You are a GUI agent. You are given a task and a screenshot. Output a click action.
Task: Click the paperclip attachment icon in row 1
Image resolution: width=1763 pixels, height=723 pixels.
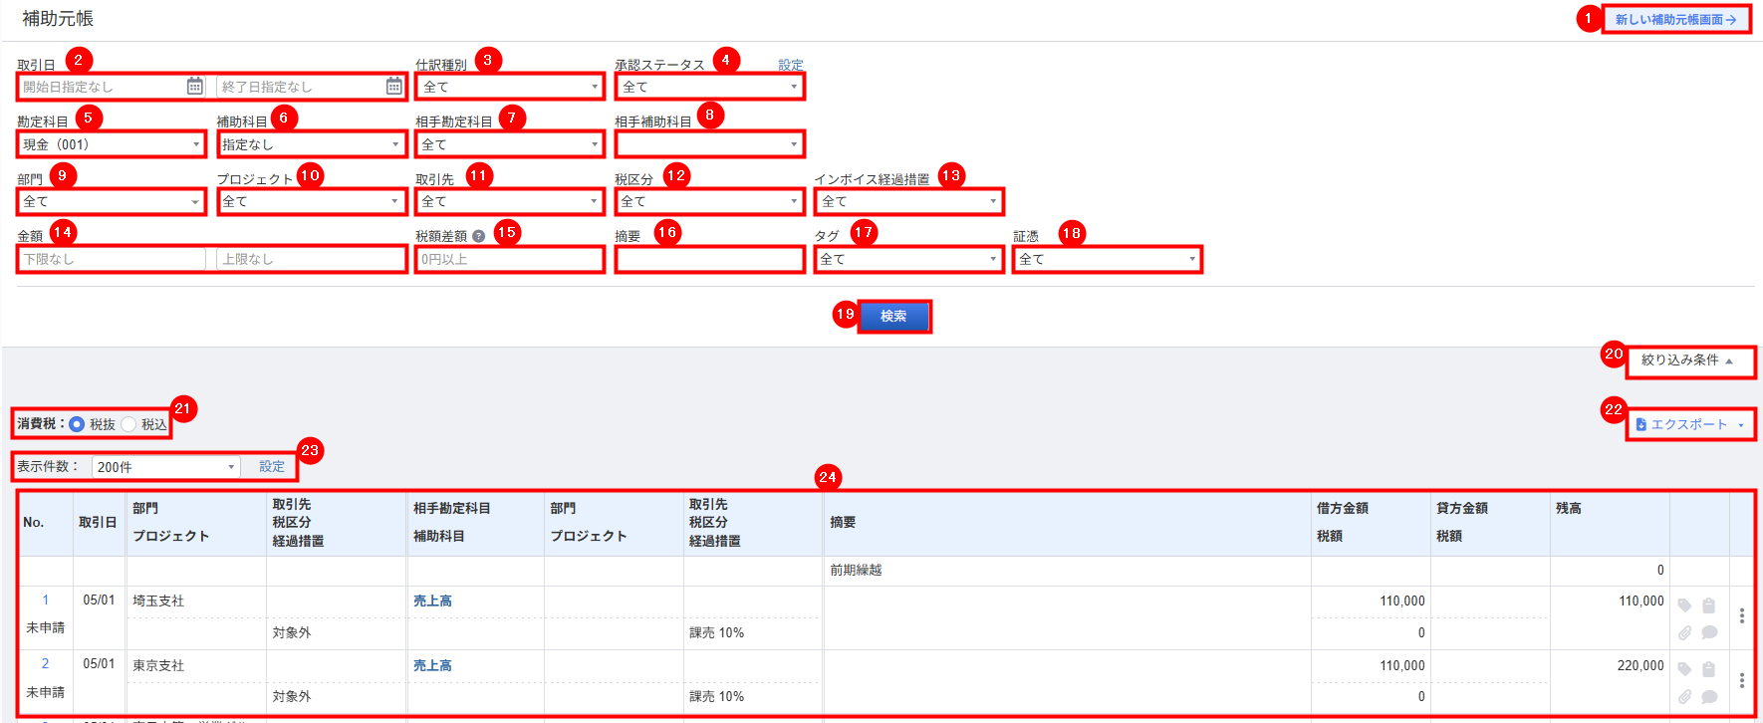[x=1684, y=632]
